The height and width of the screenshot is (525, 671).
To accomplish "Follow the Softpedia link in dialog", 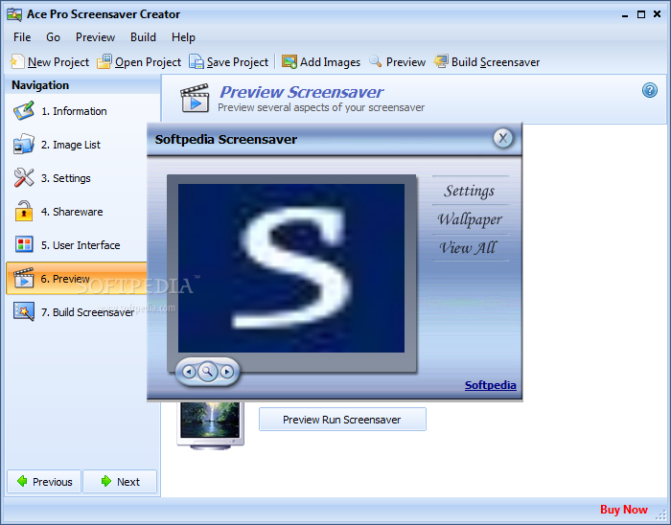I will point(491,385).
